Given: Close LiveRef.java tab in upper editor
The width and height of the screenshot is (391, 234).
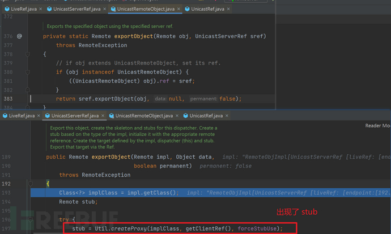Looking at the screenshot, I should point(41,9).
